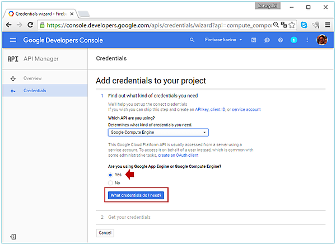The height and width of the screenshot is (244, 336).
Task: Select the Credentials wizard tab
Action: (x=40, y=14)
